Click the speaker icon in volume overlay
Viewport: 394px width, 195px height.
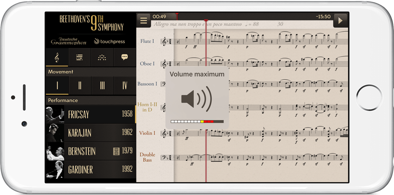click(x=196, y=98)
